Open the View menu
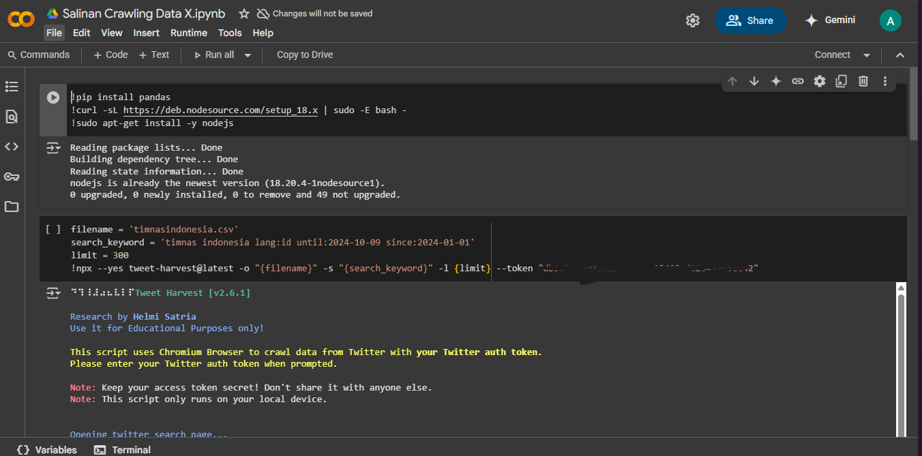The width and height of the screenshot is (922, 456). point(112,33)
